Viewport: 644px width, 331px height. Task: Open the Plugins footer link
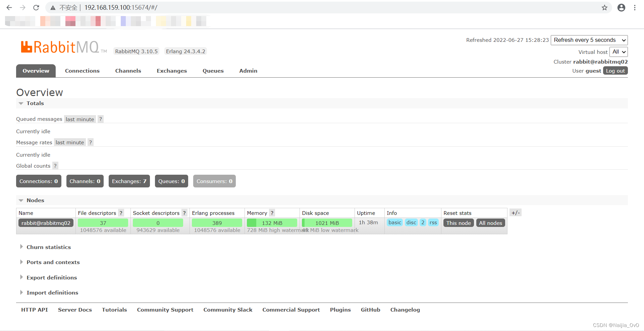(340, 310)
